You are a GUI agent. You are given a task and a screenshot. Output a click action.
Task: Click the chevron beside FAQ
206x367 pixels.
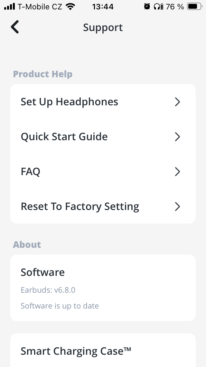[x=177, y=172]
